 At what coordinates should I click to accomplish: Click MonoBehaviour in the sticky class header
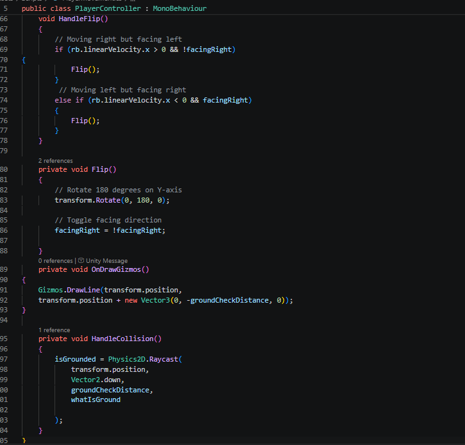point(180,8)
